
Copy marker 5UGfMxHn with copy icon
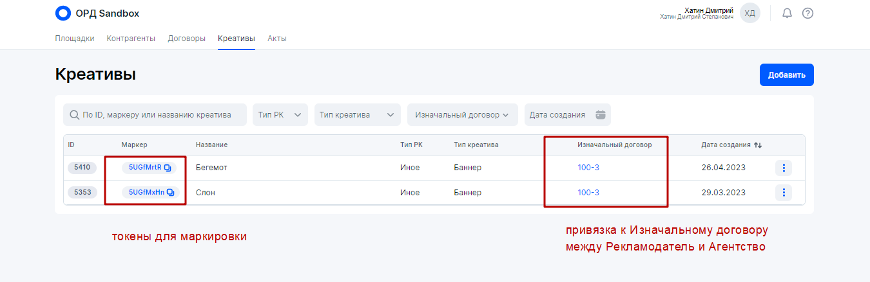(x=170, y=192)
